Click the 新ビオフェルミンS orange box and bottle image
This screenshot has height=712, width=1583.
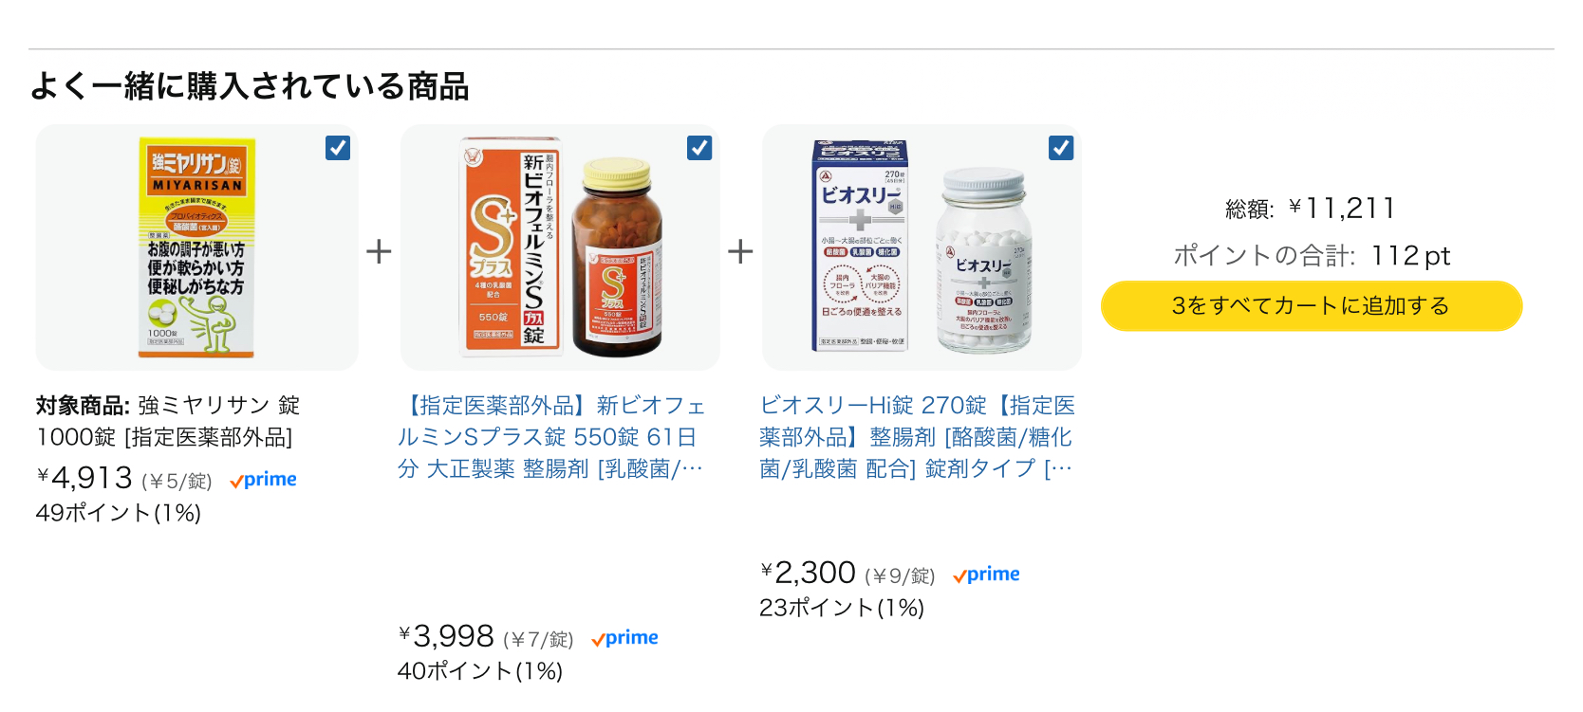tap(560, 247)
